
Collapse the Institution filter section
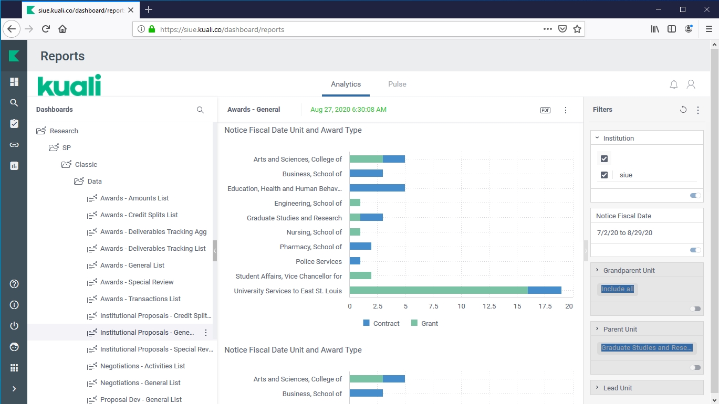coord(597,138)
